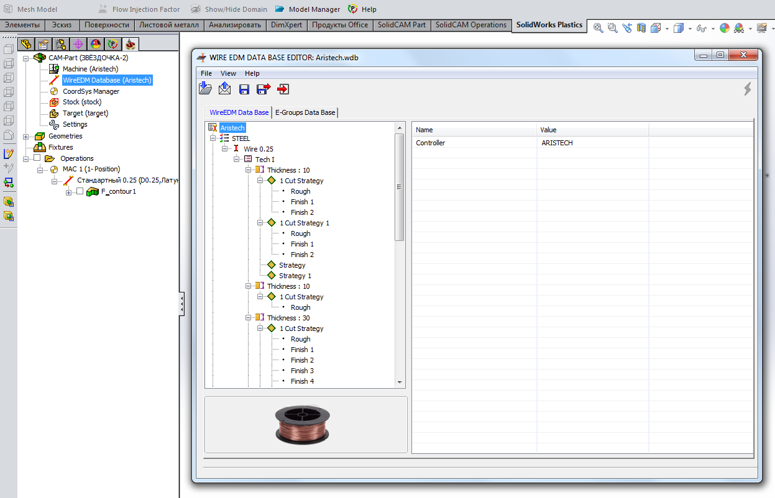Viewport: 775px width, 498px height.
Task: Click the Hide/Show Items glasses icon
Action: pos(702,28)
